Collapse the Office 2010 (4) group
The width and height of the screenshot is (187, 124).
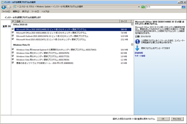coord(132,24)
